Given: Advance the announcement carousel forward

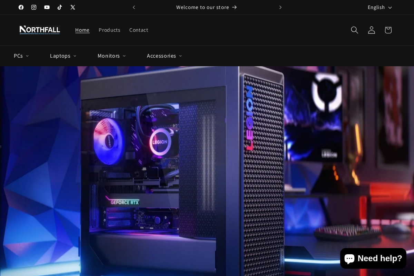Looking at the screenshot, I should [x=280, y=7].
